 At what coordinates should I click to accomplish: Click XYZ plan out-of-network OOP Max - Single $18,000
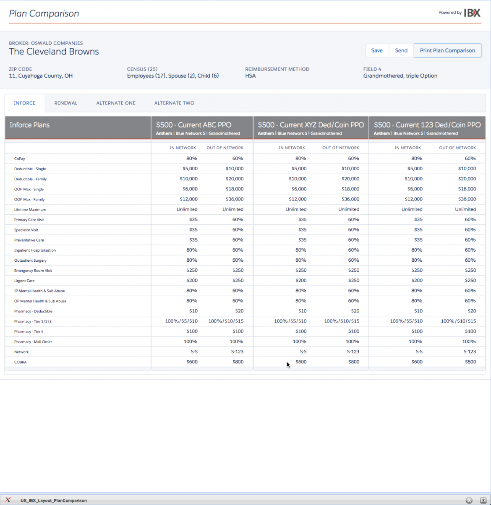tap(350, 189)
